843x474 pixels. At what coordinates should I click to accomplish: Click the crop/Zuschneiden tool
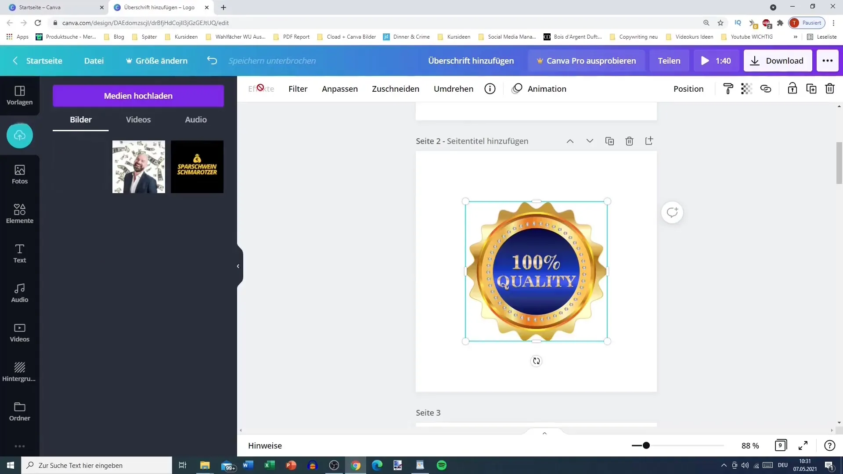point(396,89)
